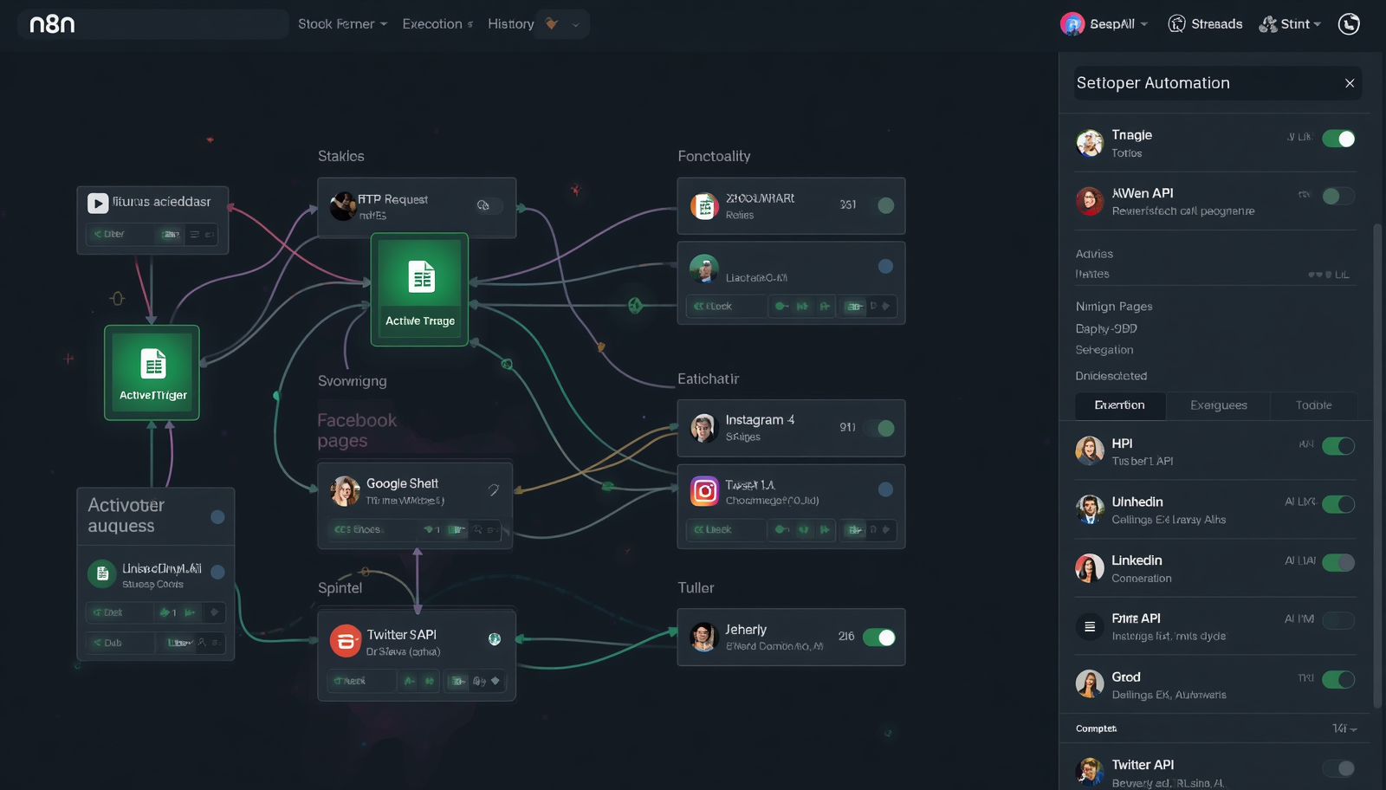Image resolution: width=1386 pixels, height=790 pixels.
Task: Click the Tnagle avatar in the side panel
Action: (1090, 143)
